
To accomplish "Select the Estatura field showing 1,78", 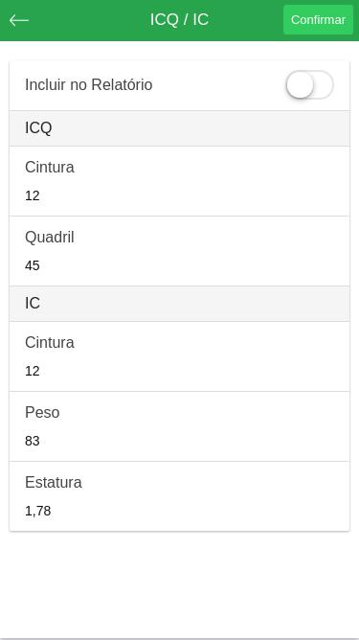I will click(x=180, y=511).
